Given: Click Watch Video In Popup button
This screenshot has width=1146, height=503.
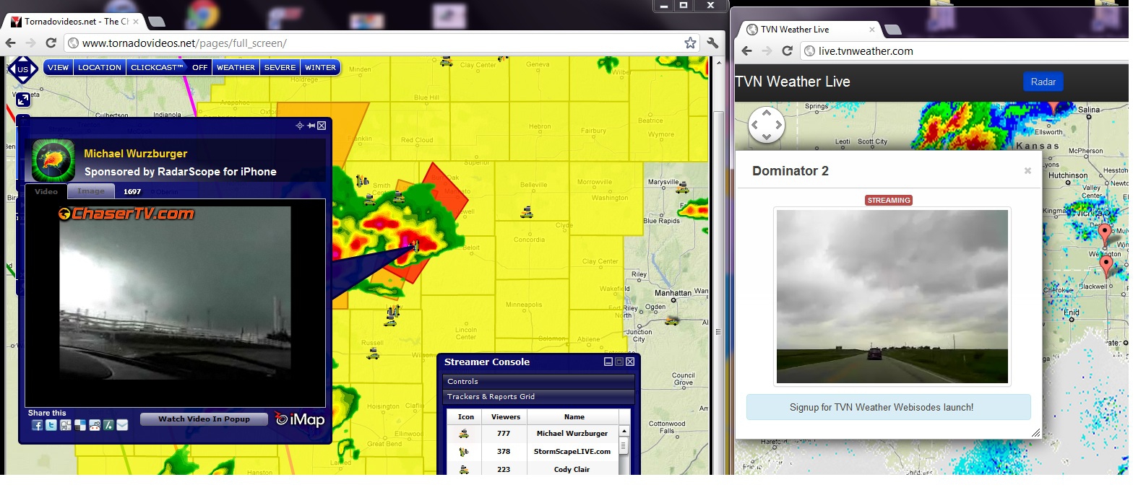Looking at the screenshot, I should tap(204, 419).
